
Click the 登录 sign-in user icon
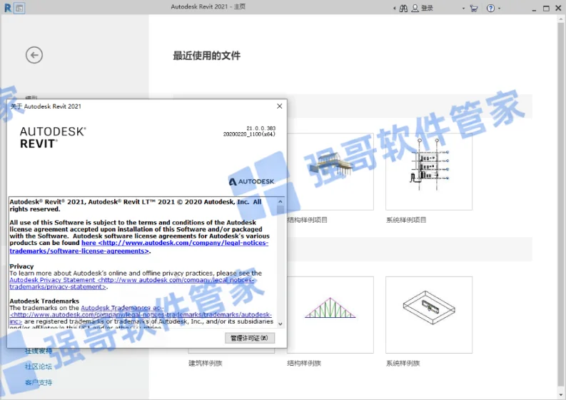tap(415, 8)
